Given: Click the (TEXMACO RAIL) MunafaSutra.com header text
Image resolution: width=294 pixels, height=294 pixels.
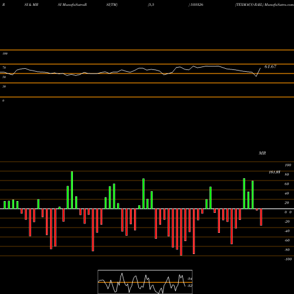Looking at the screenshot, I should click(x=265, y=5).
